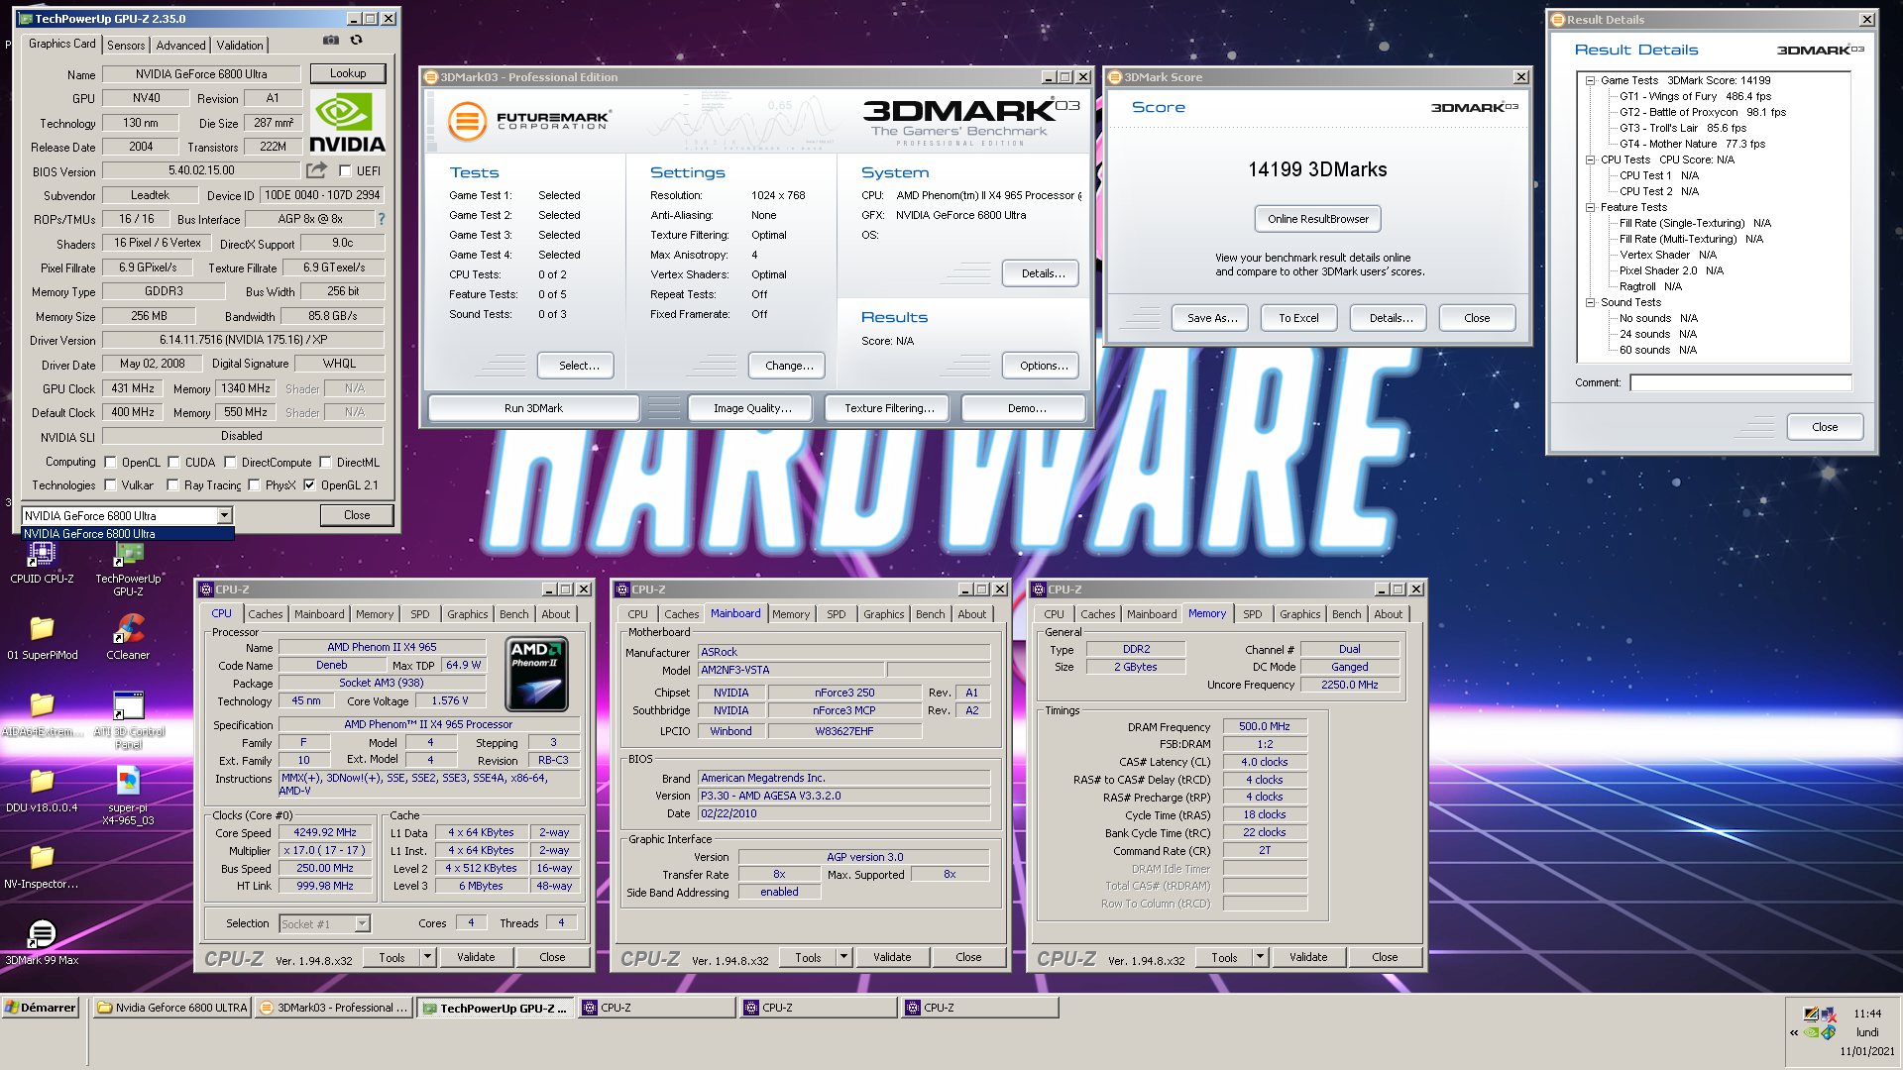Open the DDU v18.0.0.4 folder icon
Screen dimensions: 1903x1070
pos(42,791)
